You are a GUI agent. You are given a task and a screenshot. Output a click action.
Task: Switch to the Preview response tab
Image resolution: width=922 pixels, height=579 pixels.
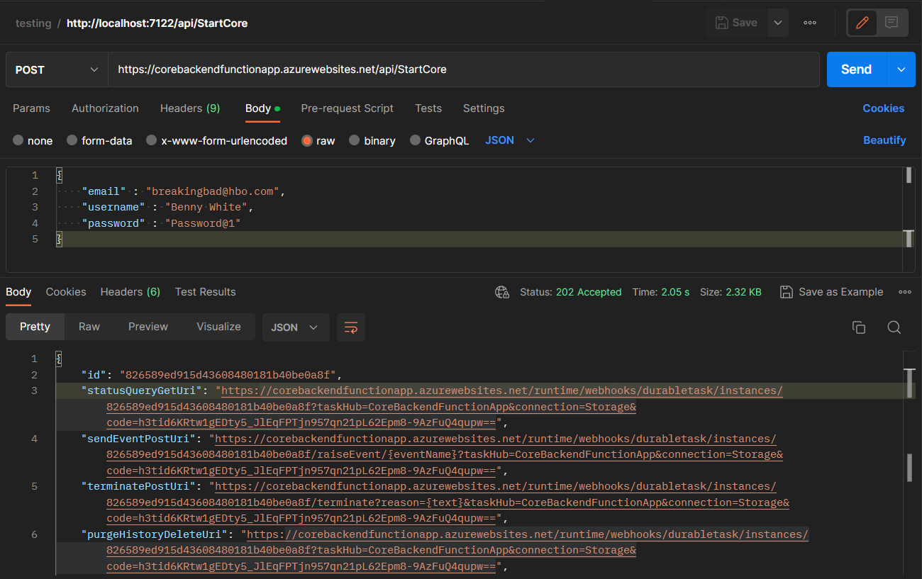point(148,327)
